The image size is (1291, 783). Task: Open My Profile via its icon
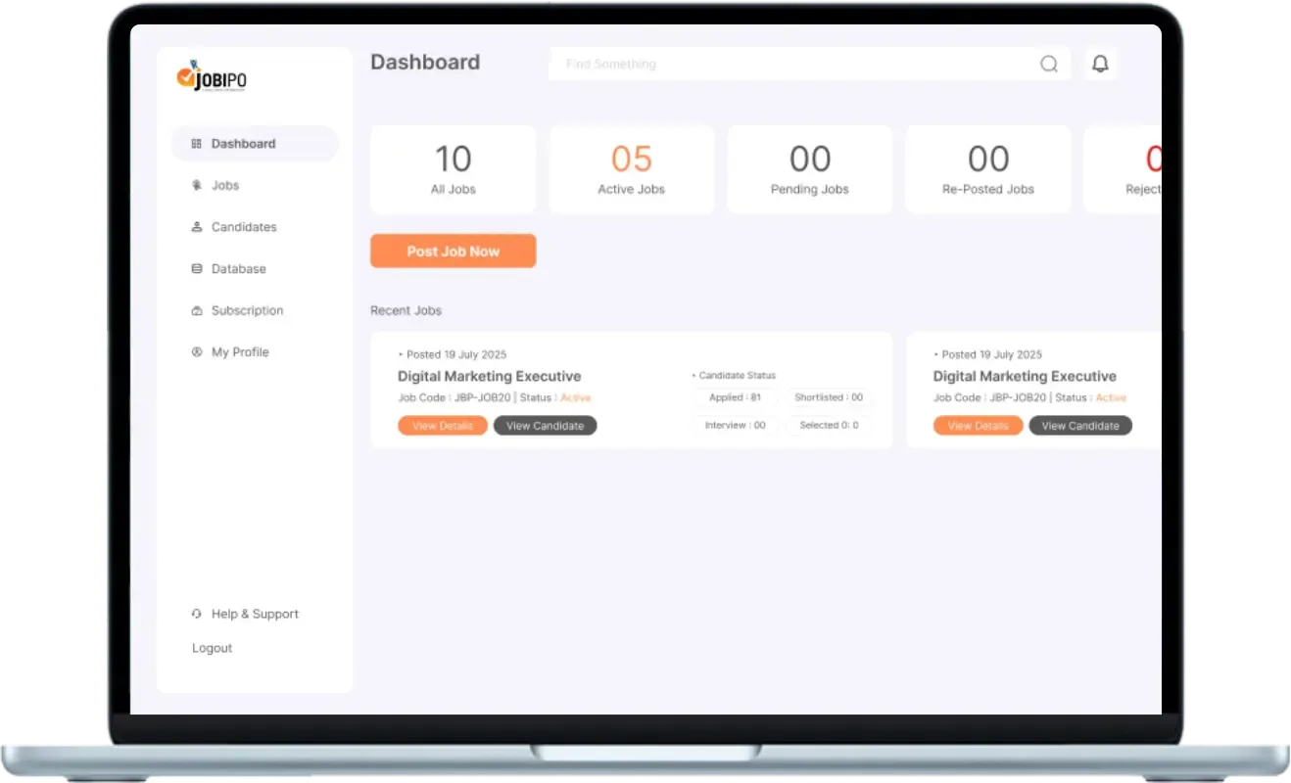click(x=195, y=351)
